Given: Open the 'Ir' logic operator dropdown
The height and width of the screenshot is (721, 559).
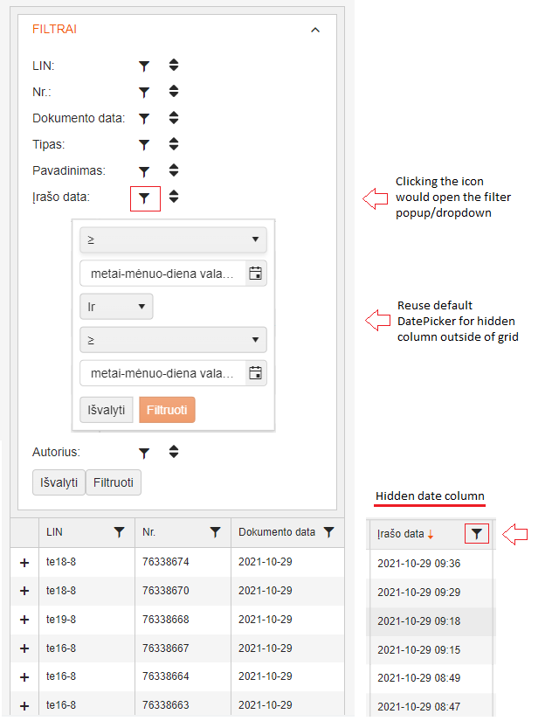Looking at the screenshot, I should pos(116,307).
